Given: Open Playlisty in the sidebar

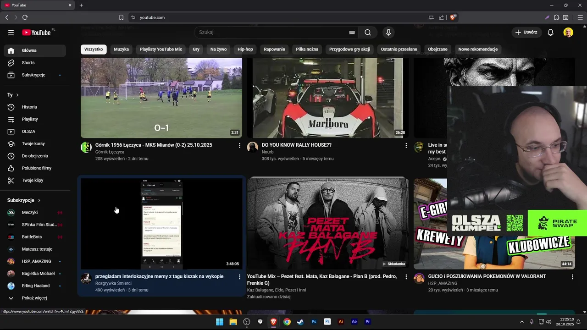Looking at the screenshot, I should [35, 119].
